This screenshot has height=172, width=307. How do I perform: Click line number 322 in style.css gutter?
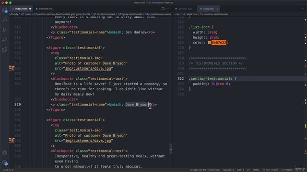pyautogui.click(x=180, y=79)
